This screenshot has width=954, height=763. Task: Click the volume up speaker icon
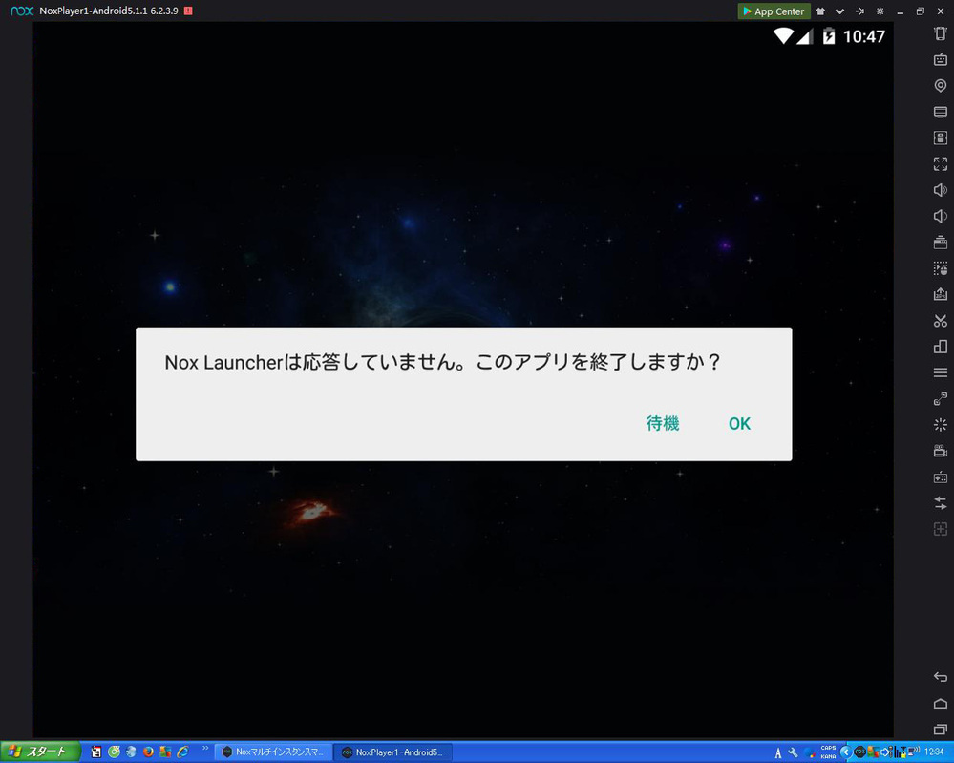[x=940, y=190]
